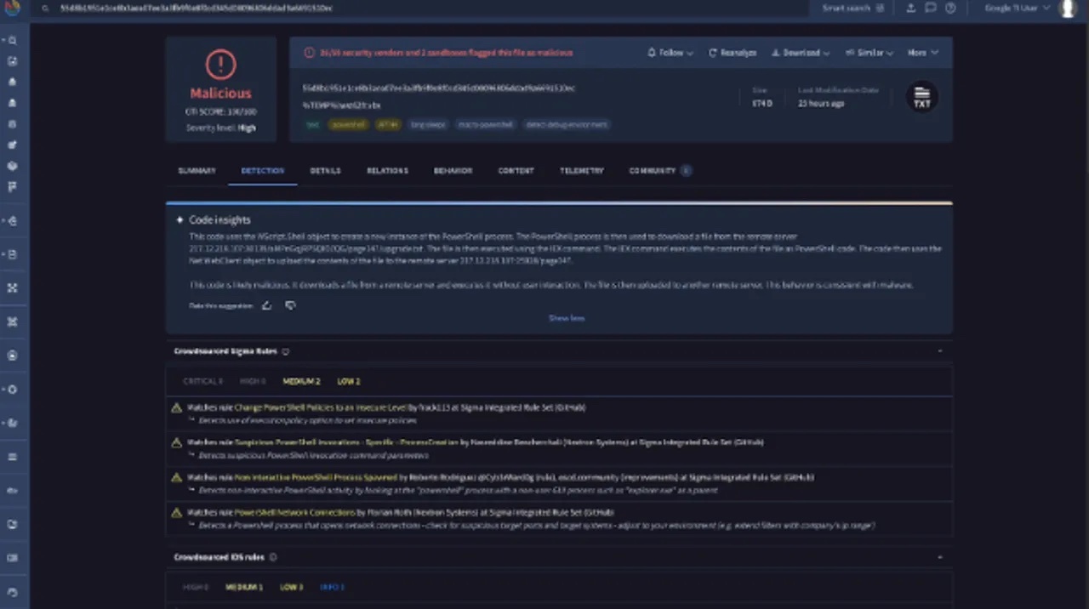This screenshot has height=609, width=1089.
Task: Open the Download dropdown
Action: (x=801, y=53)
